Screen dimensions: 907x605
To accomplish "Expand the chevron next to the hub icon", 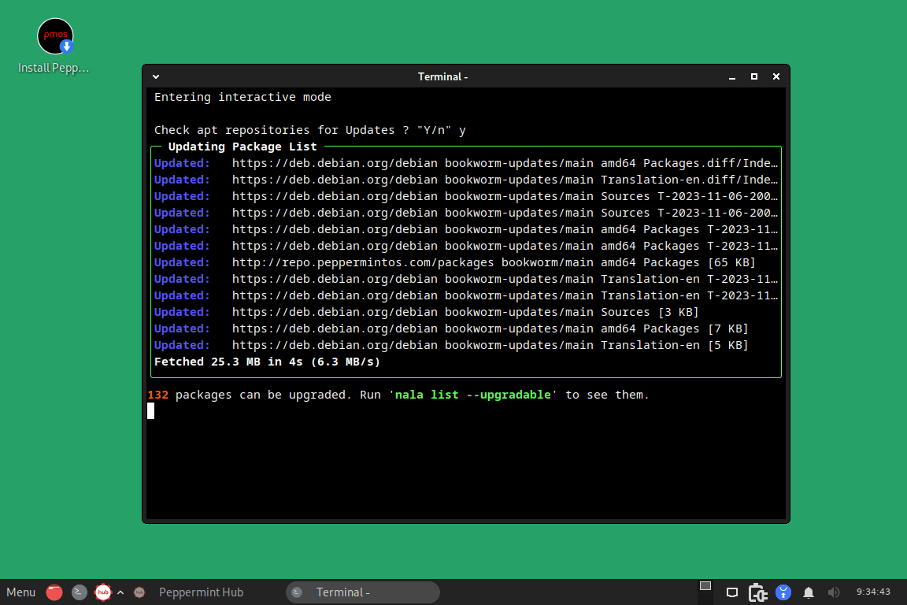I will tap(120, 592).
